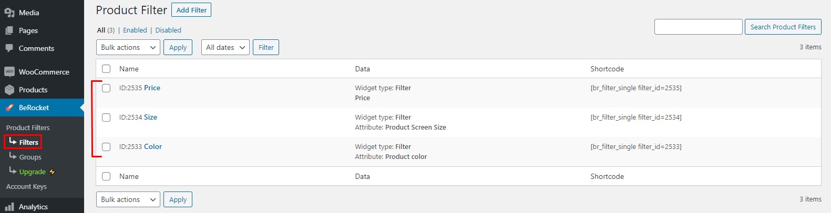Open the top Bulk actions dropdown
Viewport: 831px width, 213px height.
128,47
